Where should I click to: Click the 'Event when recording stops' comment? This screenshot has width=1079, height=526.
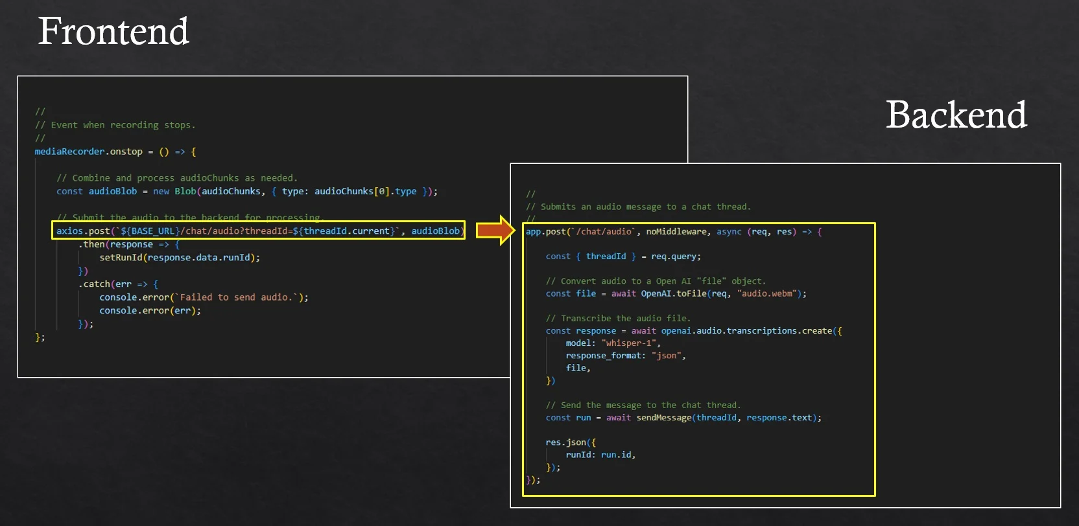115,125
